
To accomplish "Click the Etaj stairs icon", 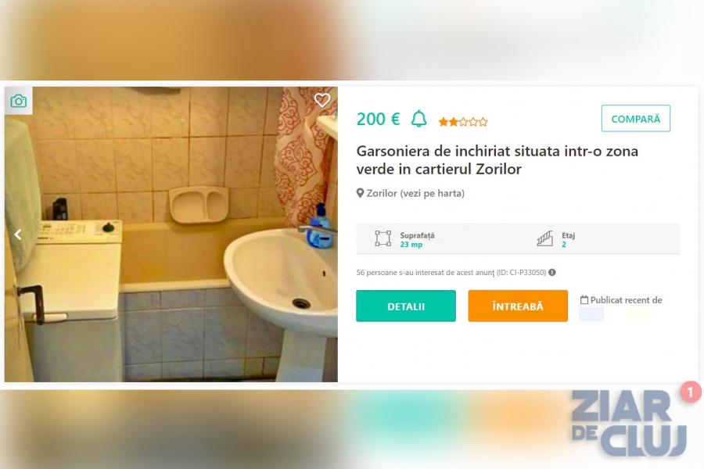I will 545,238.
